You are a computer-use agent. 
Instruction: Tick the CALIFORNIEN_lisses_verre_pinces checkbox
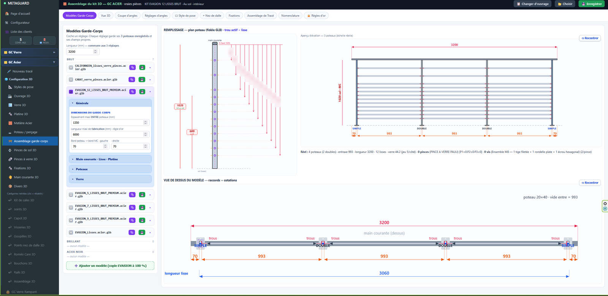point(71,68)
